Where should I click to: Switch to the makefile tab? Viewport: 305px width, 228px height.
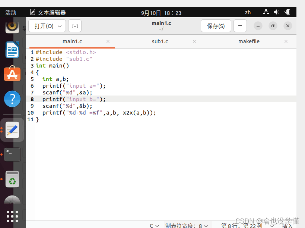[249, 41]
